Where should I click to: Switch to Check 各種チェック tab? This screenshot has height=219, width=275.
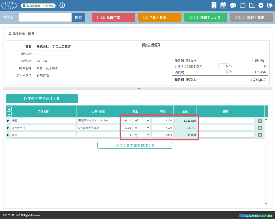click(x=205, y=17)
